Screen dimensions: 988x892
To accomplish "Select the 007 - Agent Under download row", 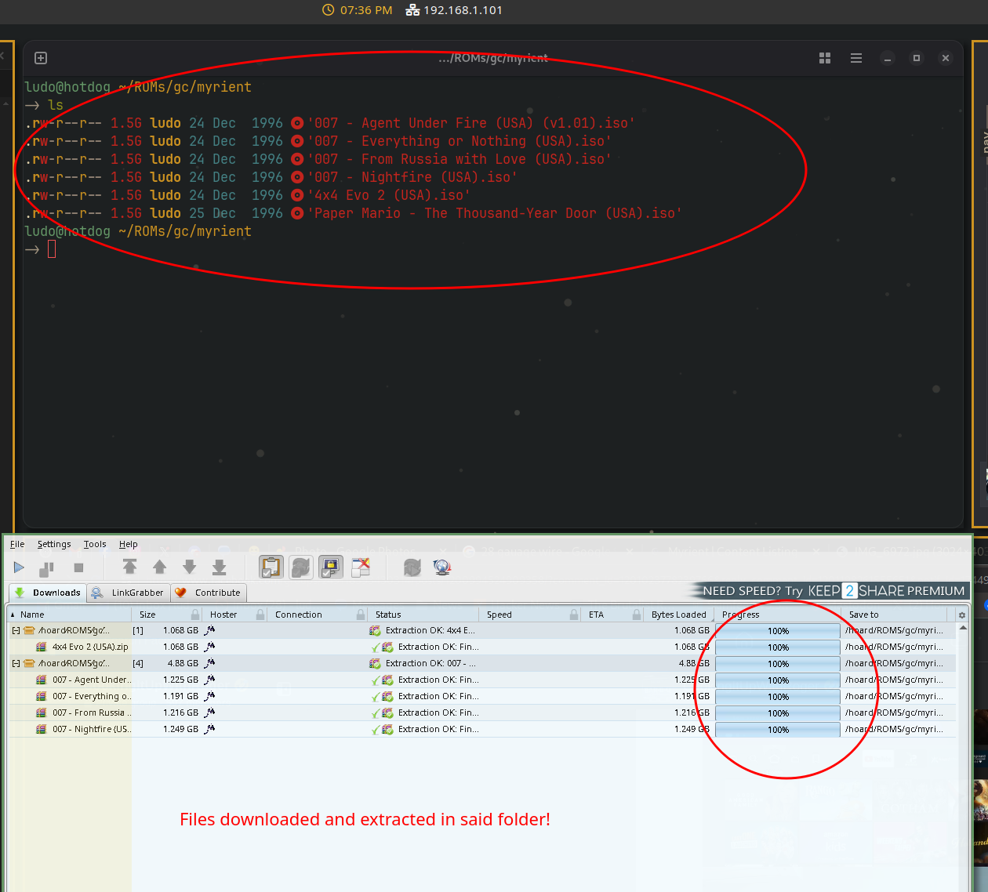I will click(x=482, y=680).
